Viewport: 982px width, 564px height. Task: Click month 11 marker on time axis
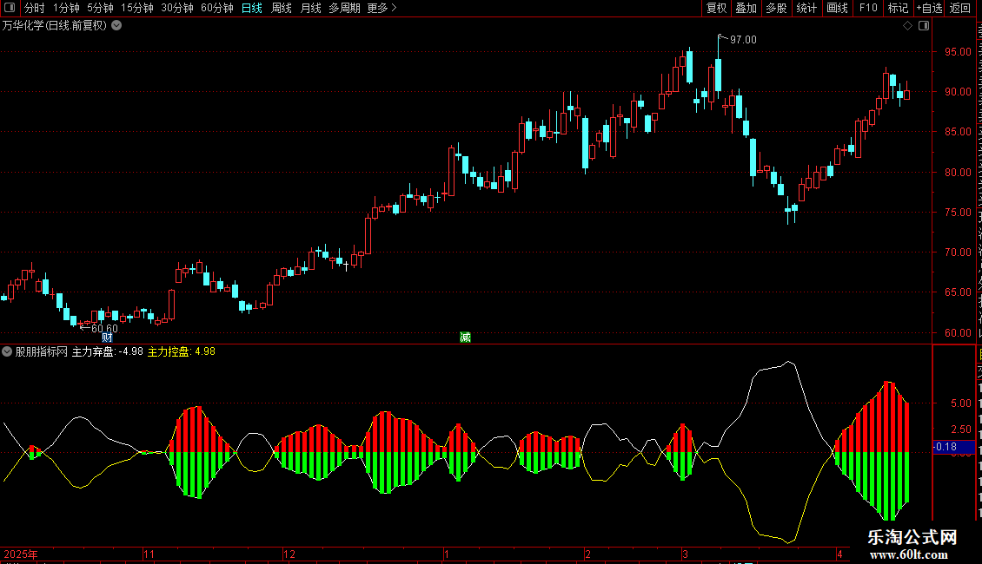click(149, 554)
